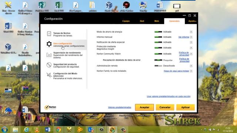Image resolution: width=237 pixels, height=133 pixels.
Task: Select the SkyDrive Pro 2013 desktop shortcut
Action: (x=8, y=112)
